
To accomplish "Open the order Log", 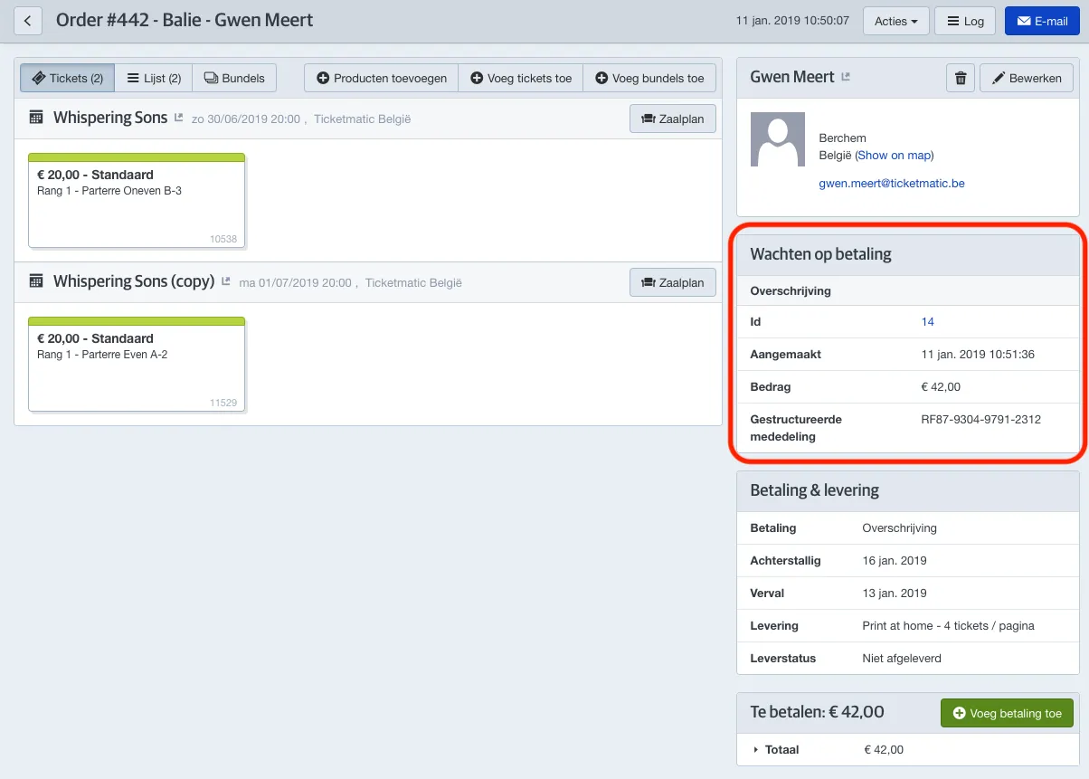I will pos(965,21).
